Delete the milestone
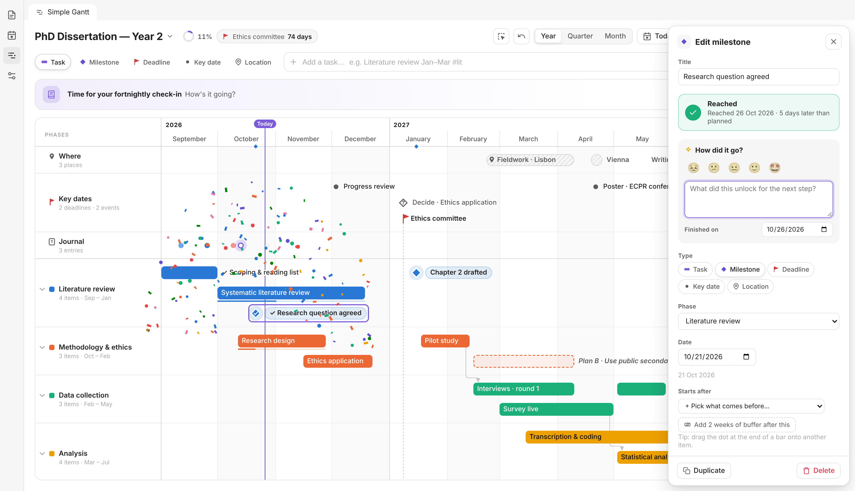This screenshot has height=491, width=855. [x=818, y=471]
